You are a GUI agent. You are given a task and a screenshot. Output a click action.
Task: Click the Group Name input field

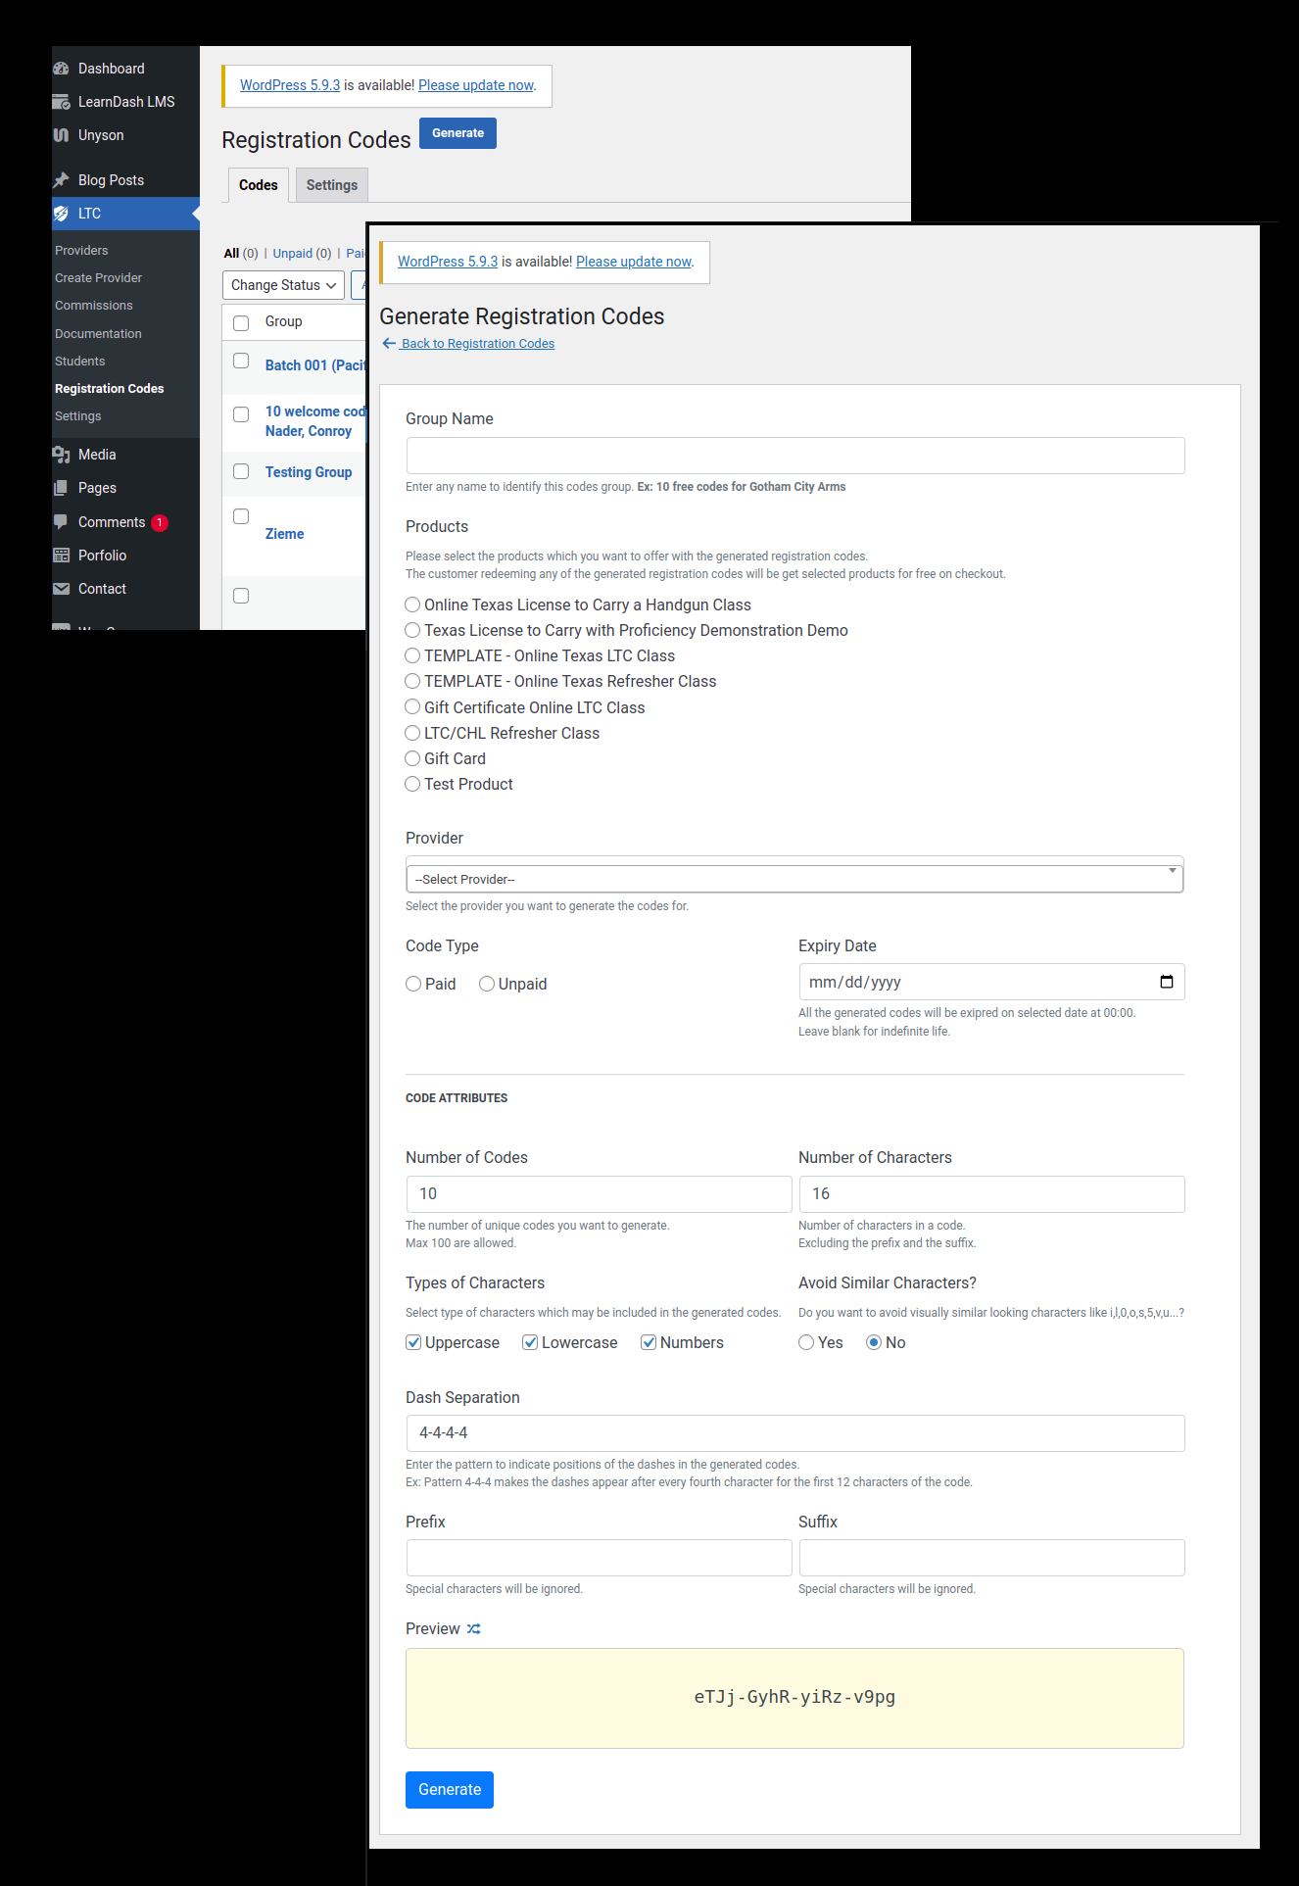click(795, 456)
